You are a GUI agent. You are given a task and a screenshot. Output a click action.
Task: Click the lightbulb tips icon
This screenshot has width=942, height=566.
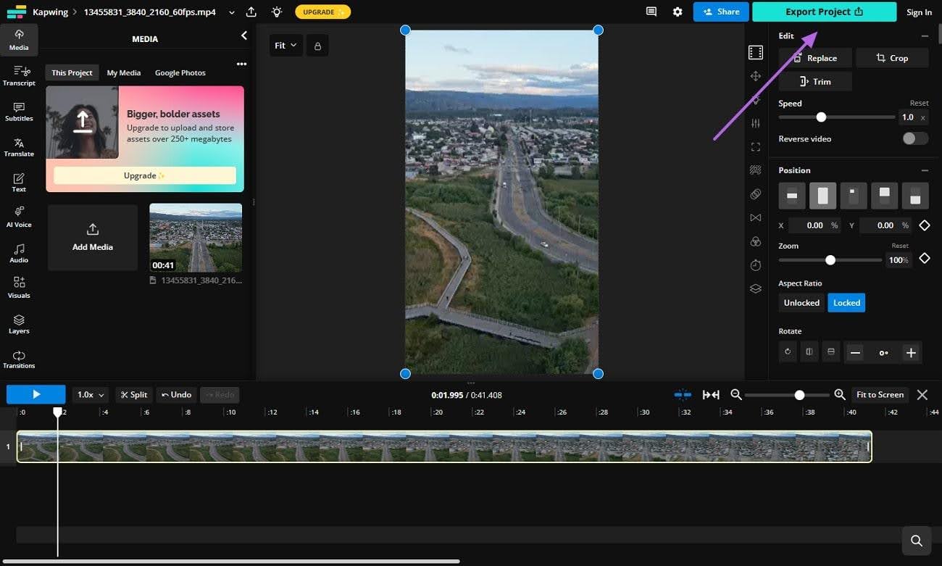276,12
